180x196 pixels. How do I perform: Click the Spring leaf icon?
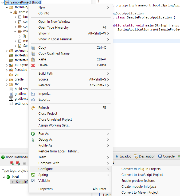[33, 175]
